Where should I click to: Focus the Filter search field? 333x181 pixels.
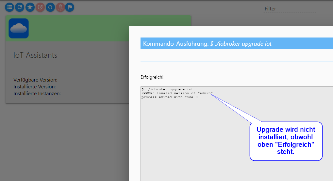click(290, 9)
